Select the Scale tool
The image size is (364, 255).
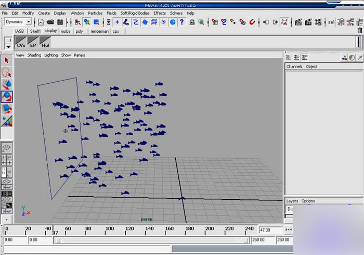pyautogui.click(x=7, y=108)
